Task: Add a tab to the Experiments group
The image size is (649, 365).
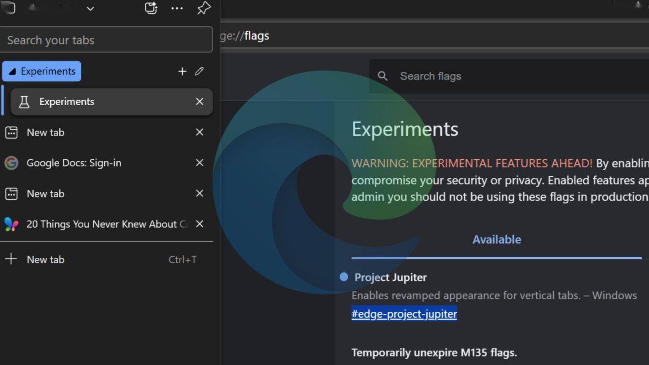Action: click(x=182, y=71)
